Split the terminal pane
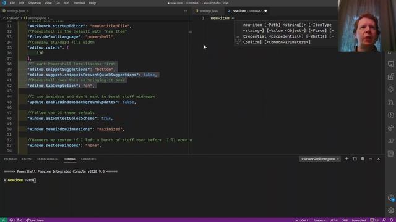 [355, 159]
